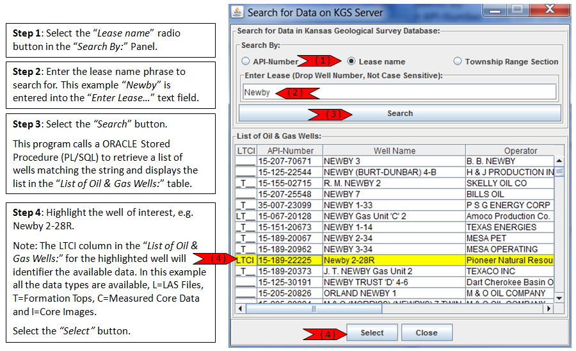Viewport: 576px width, 351px height.
Task: Select API number 15-189-20962
Action: point(290,249)
